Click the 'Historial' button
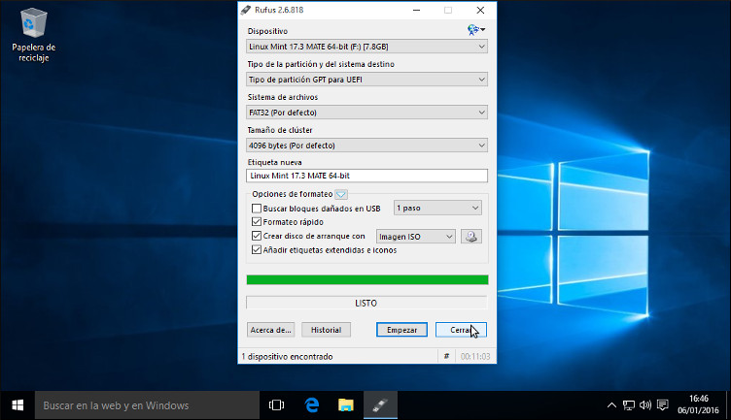The width and height of the screenshot is (731, 420). point(326,330)
